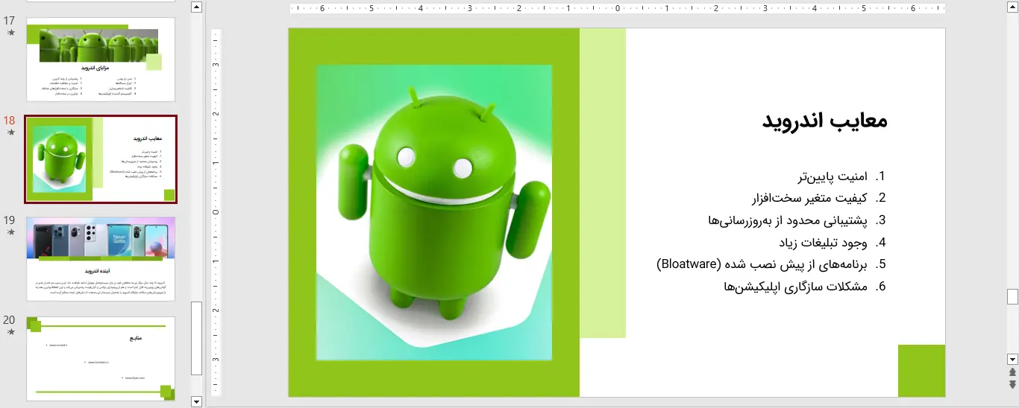Open slide 19 thumbnail showing smartphones
This screenshot has height=408, width=1019.
[x=101, y=259]
